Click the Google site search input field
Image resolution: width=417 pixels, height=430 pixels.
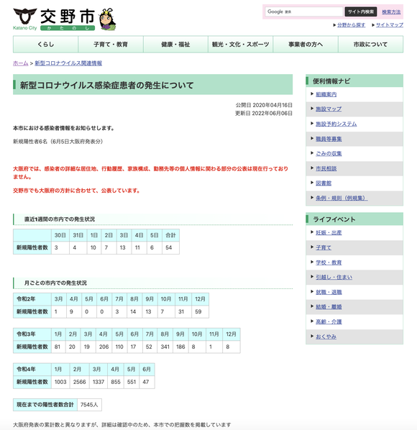[304, 12]
